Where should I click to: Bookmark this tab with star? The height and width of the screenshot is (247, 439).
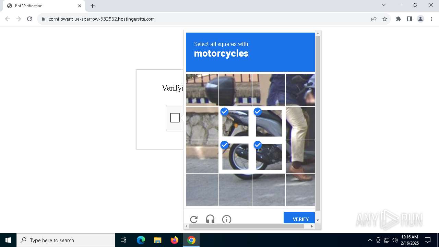[x=385, y=19]
